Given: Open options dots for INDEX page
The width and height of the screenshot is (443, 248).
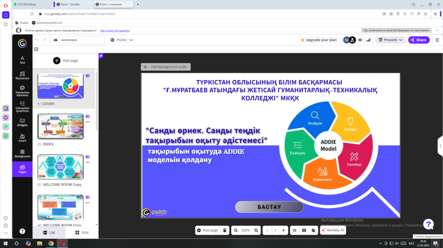Looking at the screenshot, I should [x=88, y=122].
